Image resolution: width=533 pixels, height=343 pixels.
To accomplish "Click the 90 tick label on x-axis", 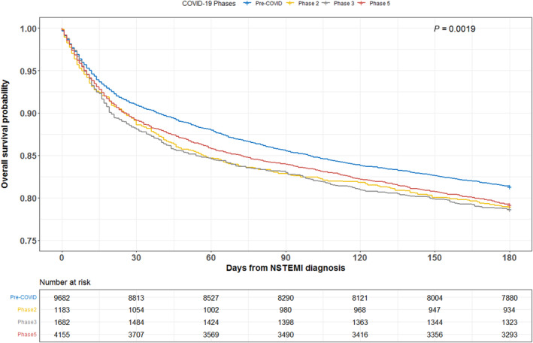I will coord(286,258).
